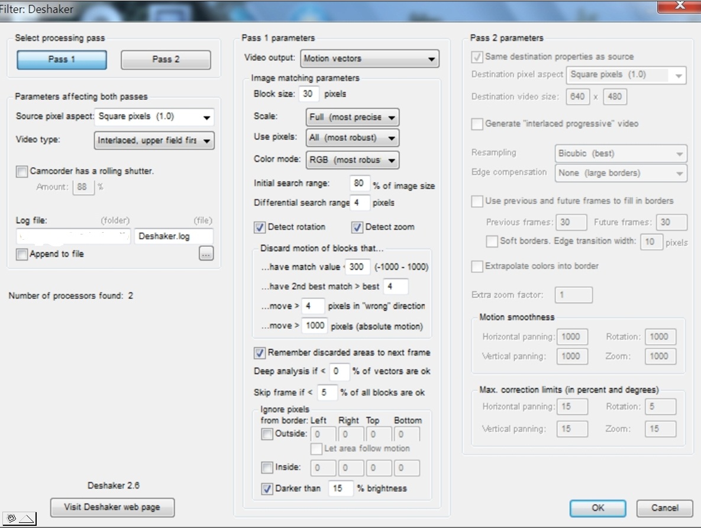Screen dimensions: 701x530
Task: Click the Block size field
Action: point(309,94)
